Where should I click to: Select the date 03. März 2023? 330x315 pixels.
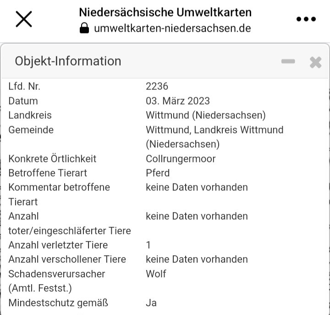178,101
